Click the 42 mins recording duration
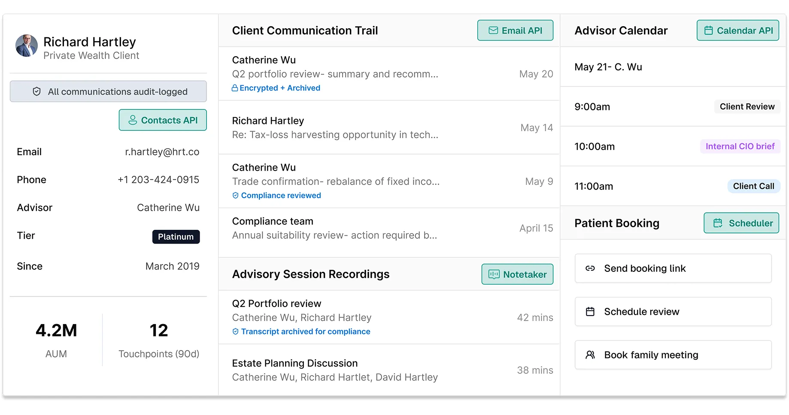 [x=535, y=318]
